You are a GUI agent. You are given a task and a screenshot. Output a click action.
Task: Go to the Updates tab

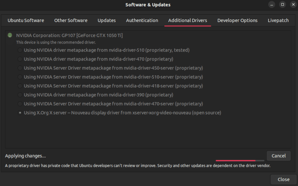click(107, 21)
